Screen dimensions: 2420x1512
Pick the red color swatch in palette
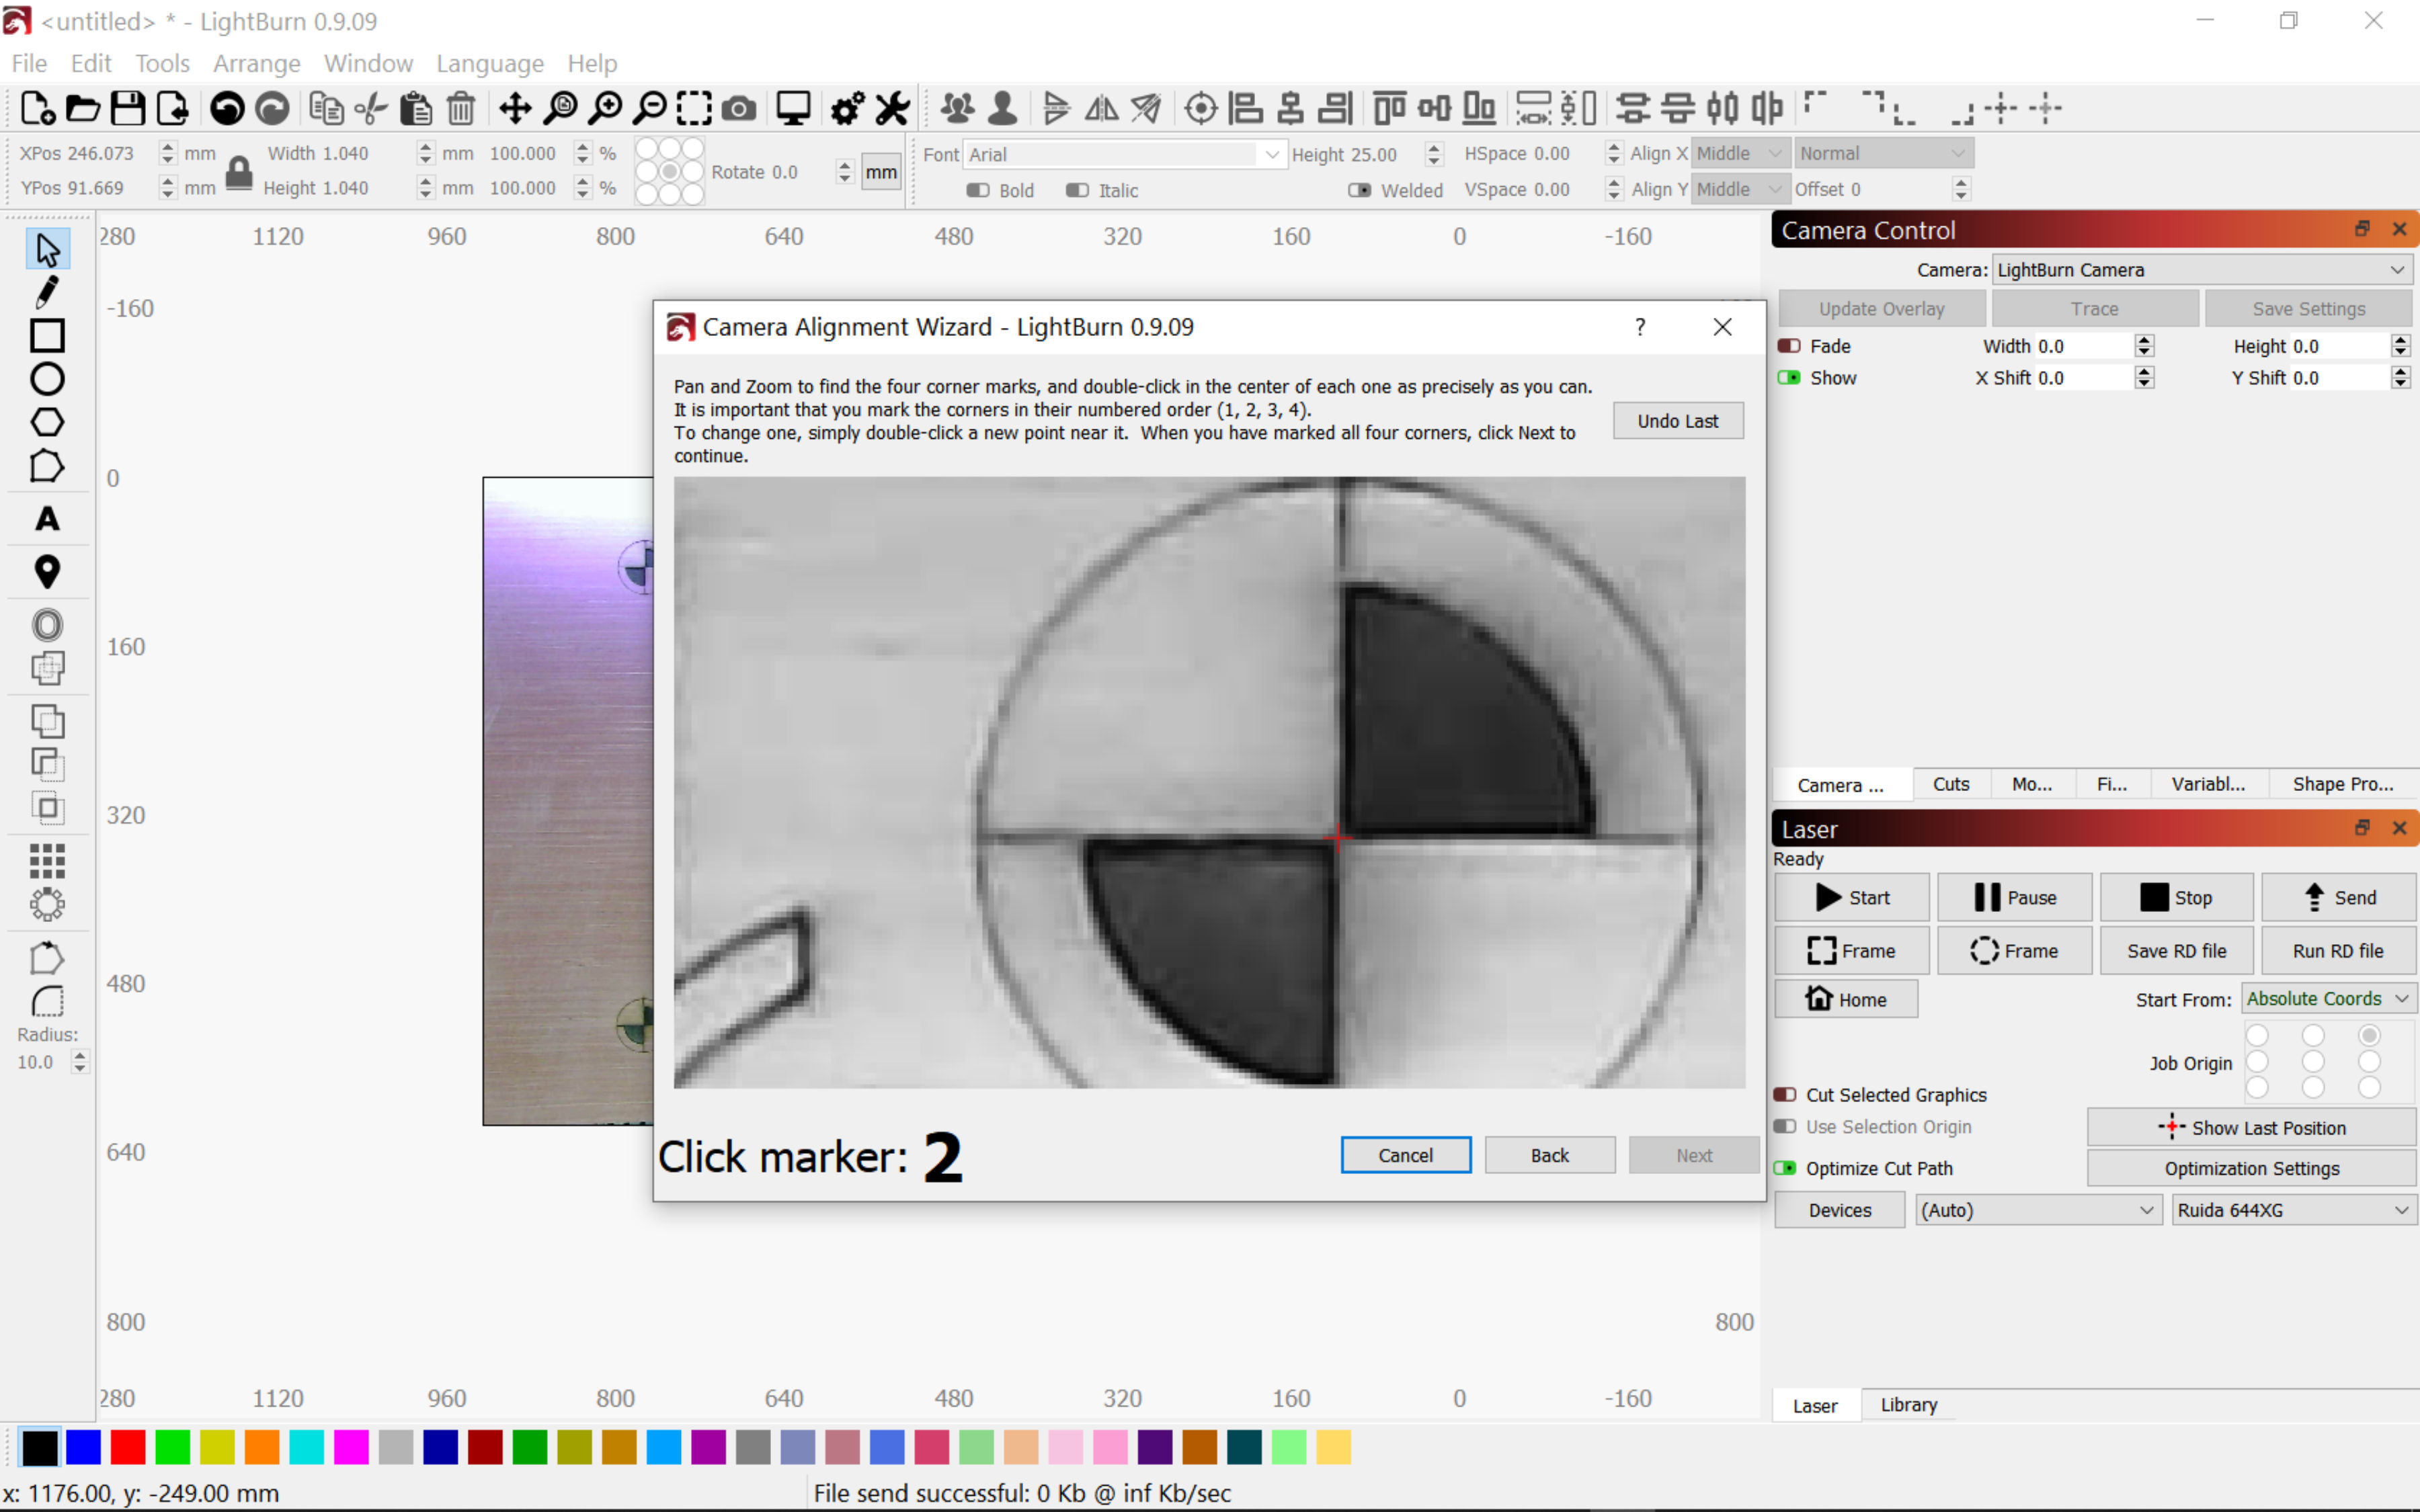pos(128,1447)
